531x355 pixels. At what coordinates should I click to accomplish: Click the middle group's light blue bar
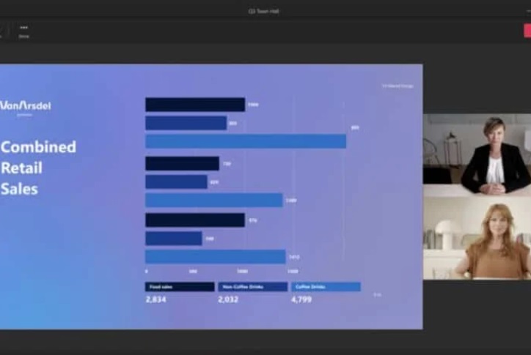[213, 200]
